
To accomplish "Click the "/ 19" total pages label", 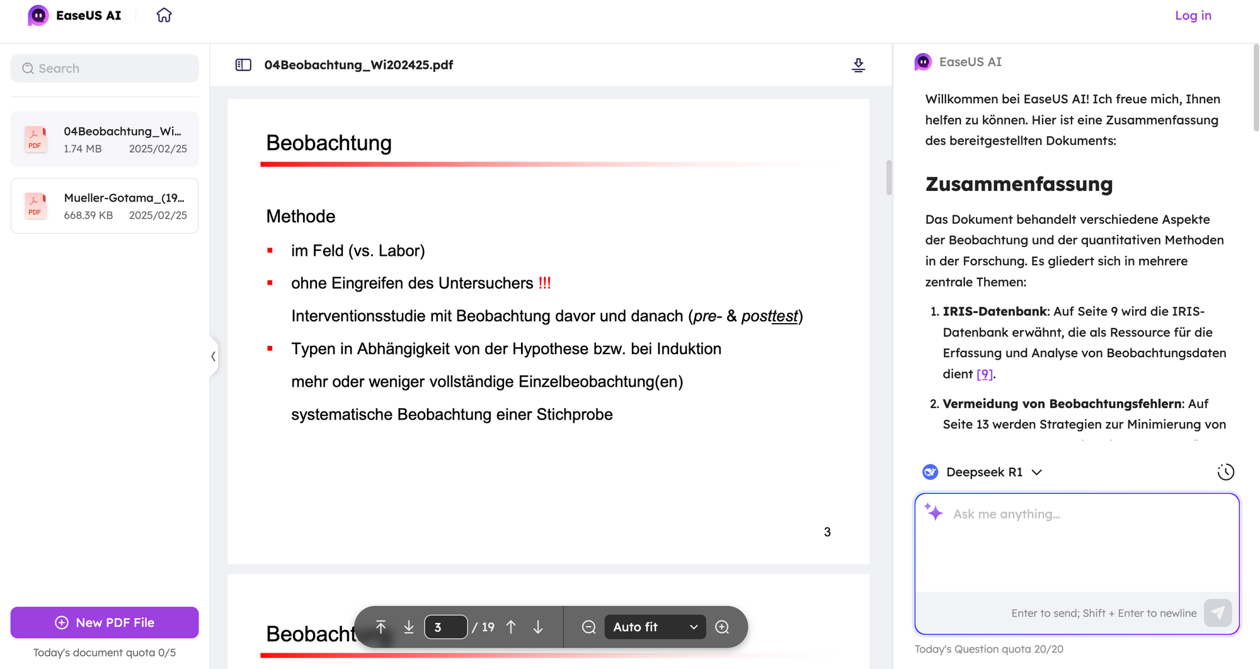I will coord(484,627).
